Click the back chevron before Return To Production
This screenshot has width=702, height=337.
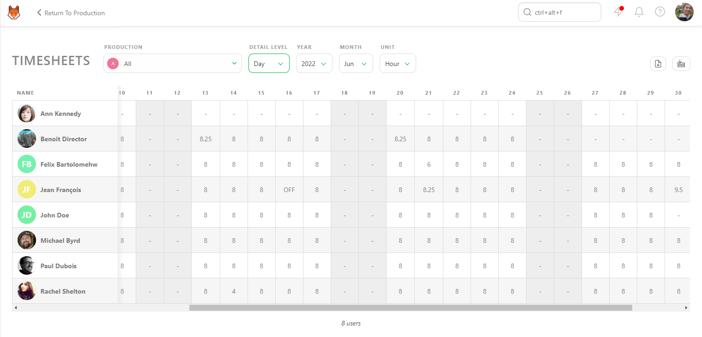[x=39, y=13]
